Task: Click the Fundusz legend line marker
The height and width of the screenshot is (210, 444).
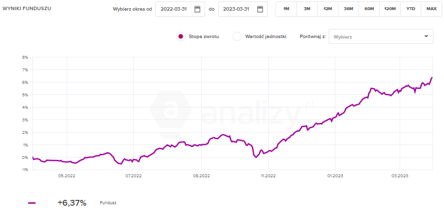Action: pos(32,203)
